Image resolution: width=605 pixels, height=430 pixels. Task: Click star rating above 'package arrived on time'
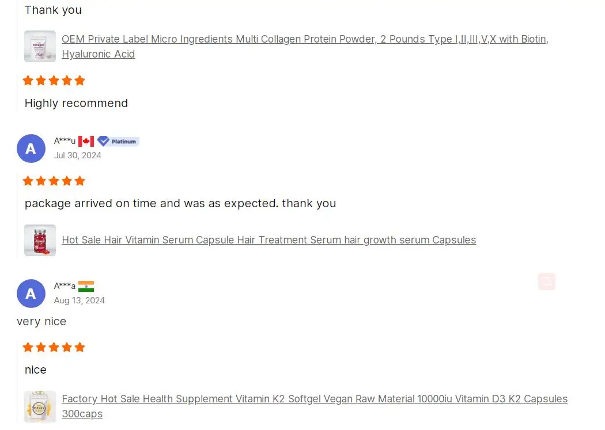coord(54,181)
